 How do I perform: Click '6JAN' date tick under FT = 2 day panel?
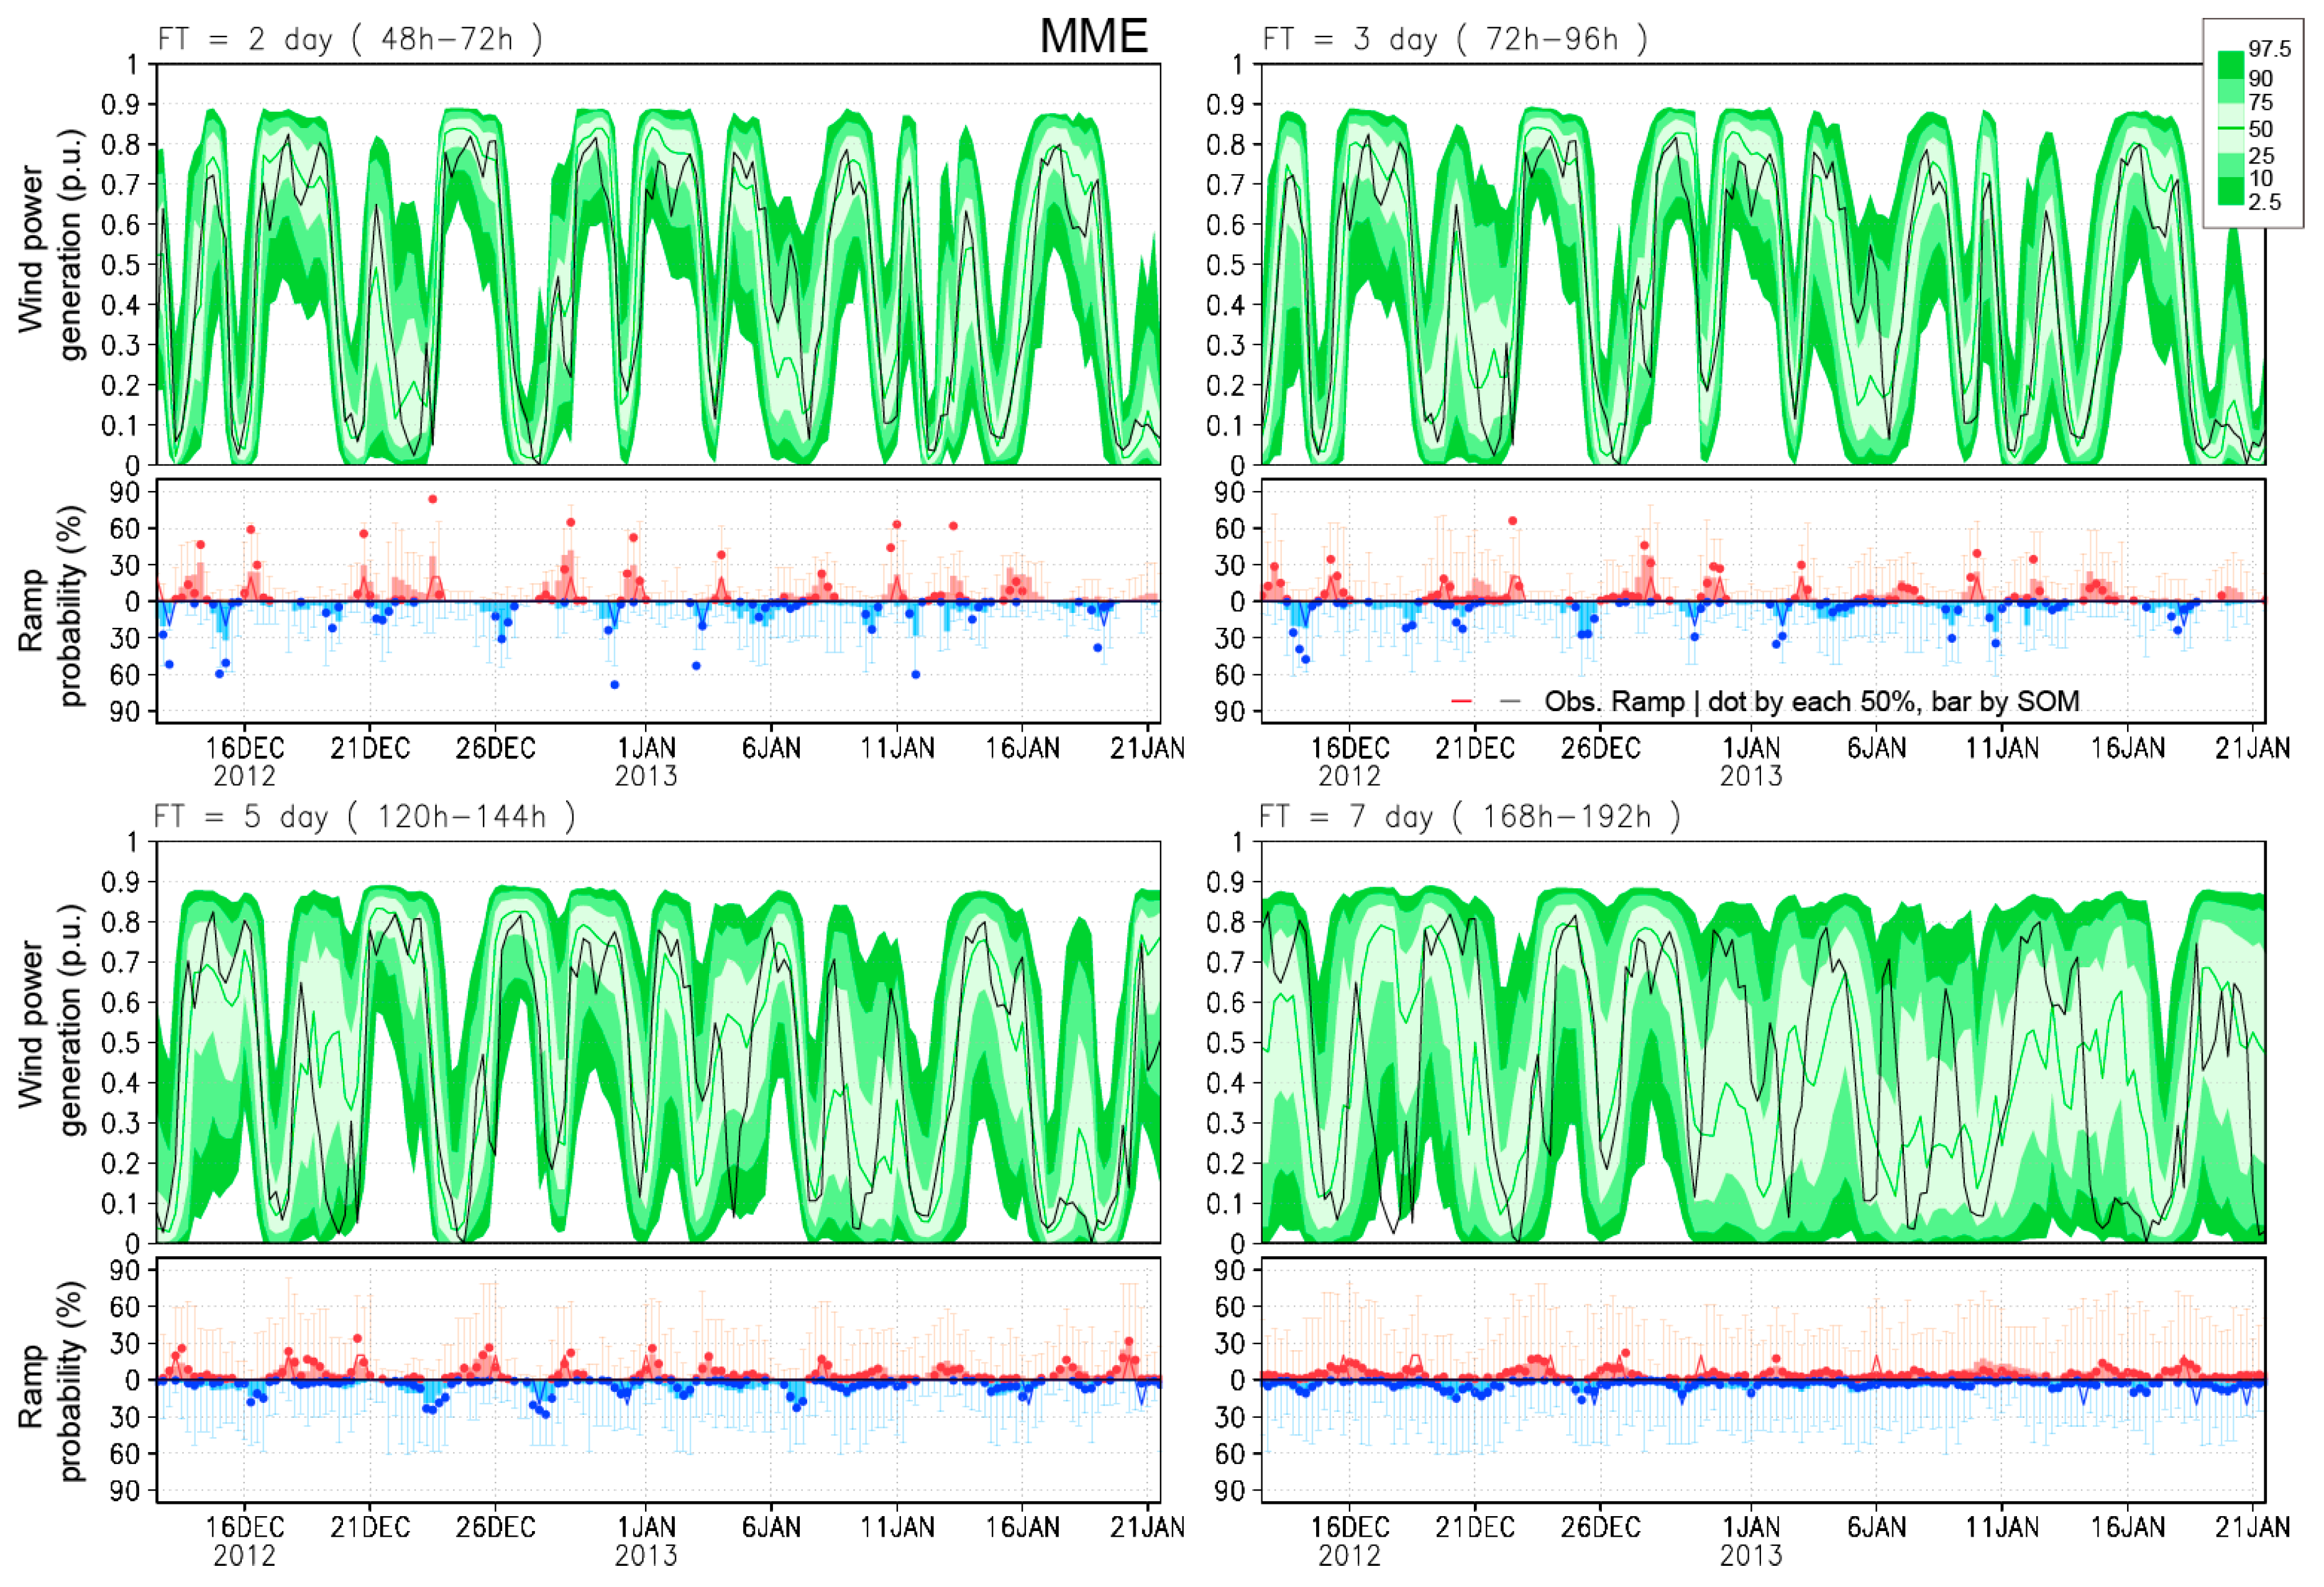pyautogui.click(x=771, y=748)
